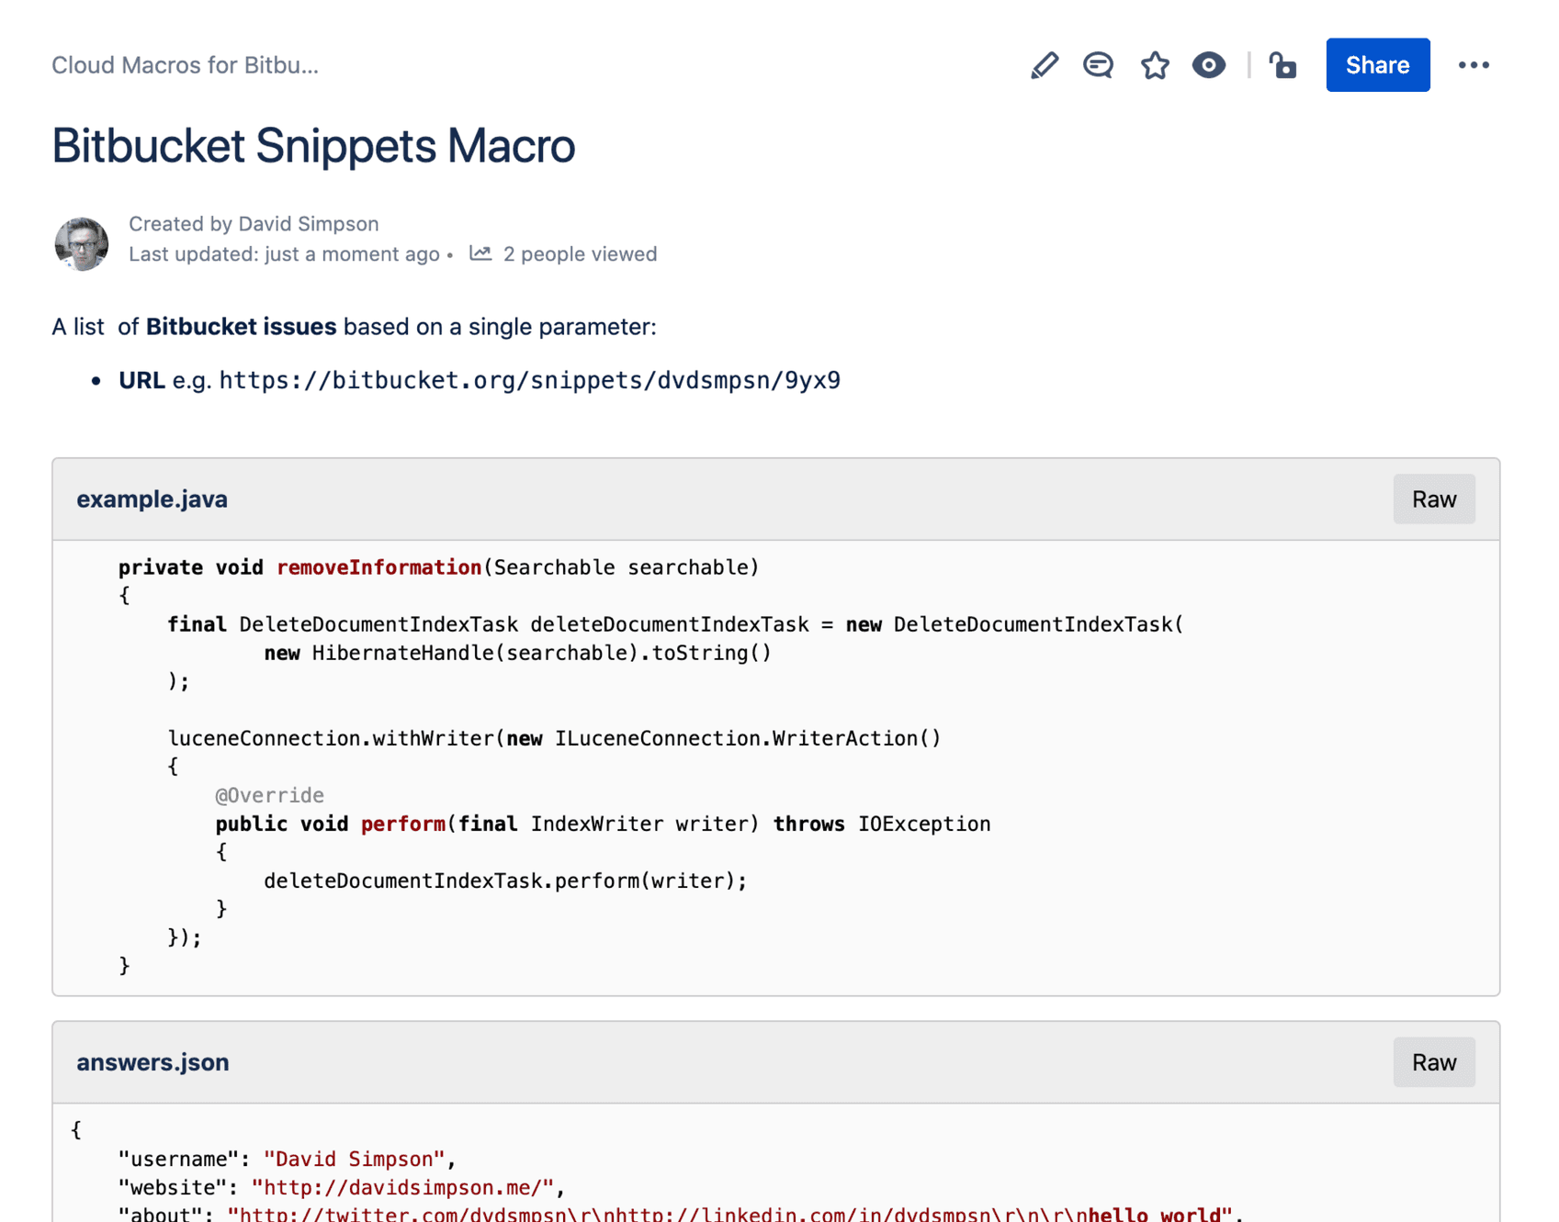Open Raw view of example.java
This screenshot has height=1222, width=1559.
(x=1433, y=499)
